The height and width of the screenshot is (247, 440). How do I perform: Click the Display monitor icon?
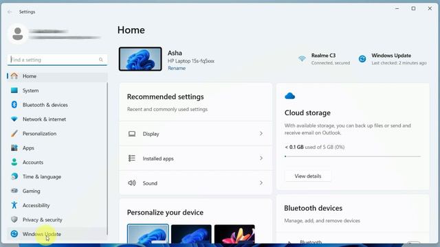pyautogui.click(x=132, y=134)
